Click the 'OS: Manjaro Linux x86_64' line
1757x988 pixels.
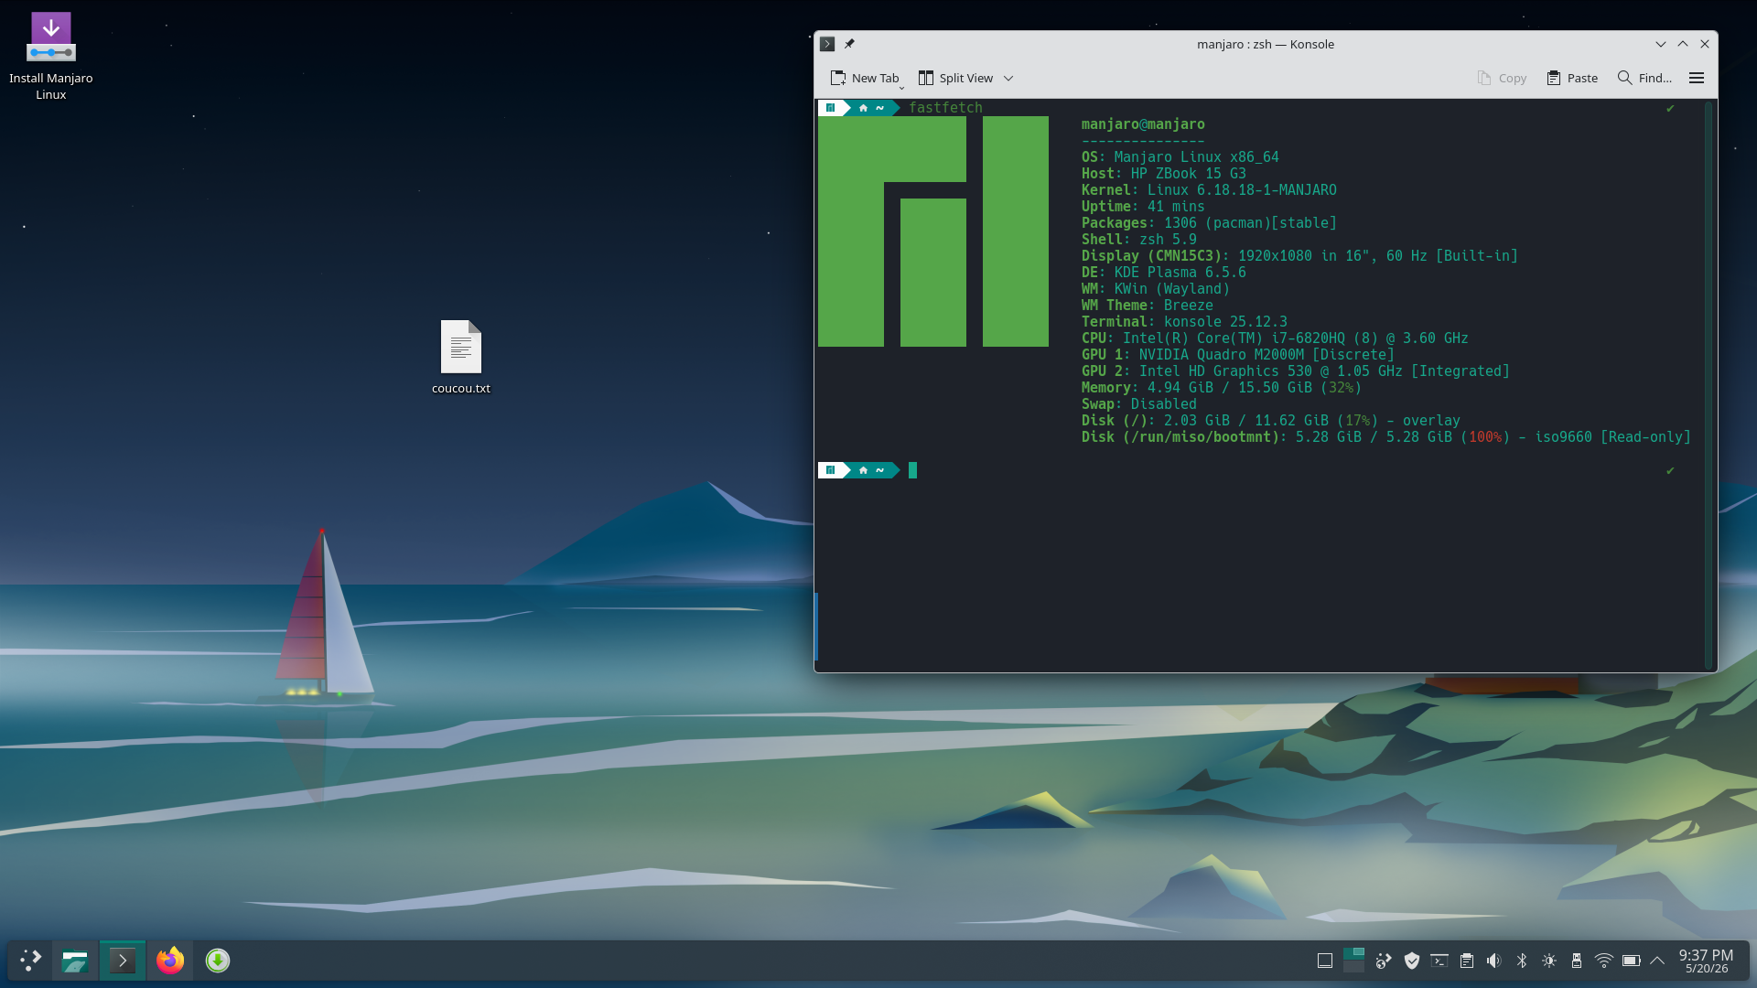[1180, 157]
